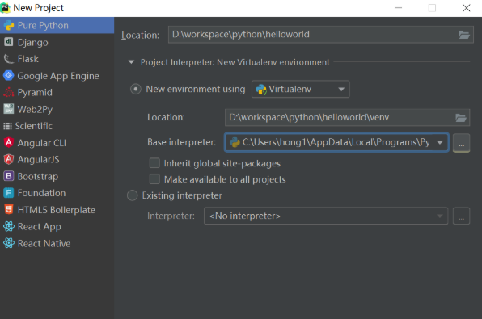Pick the Flask project icon
The width and height of the screenshot is (482, 319).
coord(9,59)
